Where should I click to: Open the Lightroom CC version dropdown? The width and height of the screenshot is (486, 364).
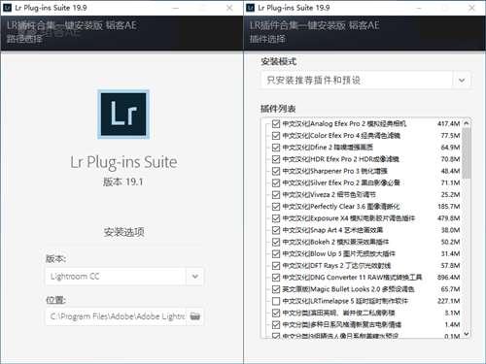tap(194, 277)
